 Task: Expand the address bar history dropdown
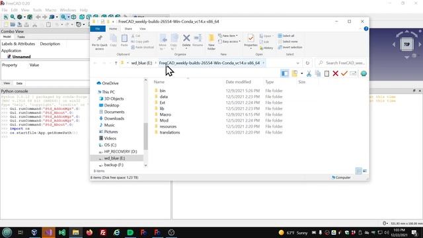click(298, 63)
